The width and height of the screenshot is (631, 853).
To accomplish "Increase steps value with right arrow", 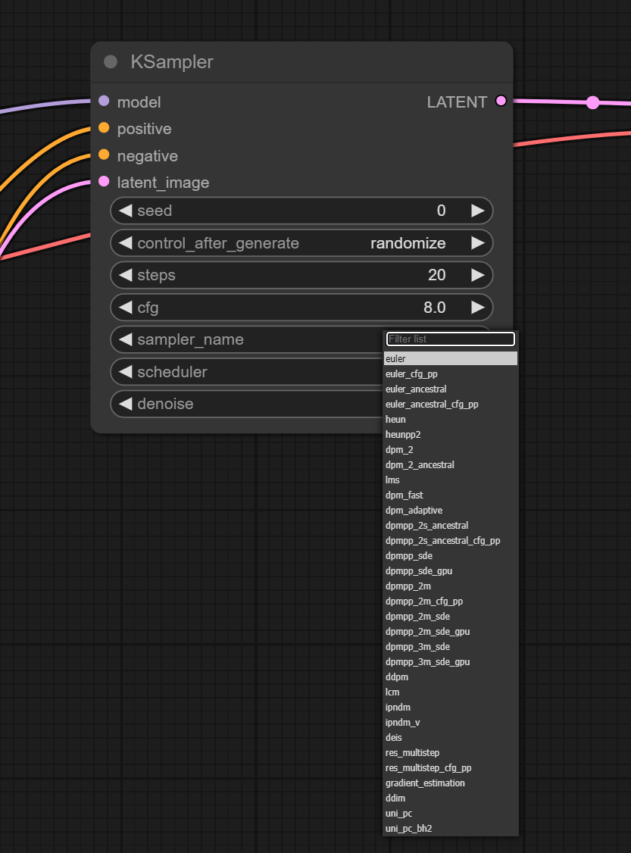I will [477, 275].
